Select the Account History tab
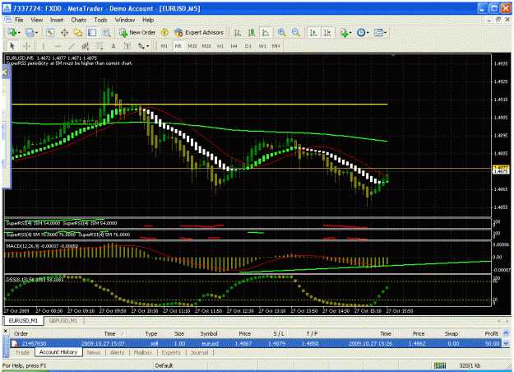This screenshot has height=372, width=514. 58,352
